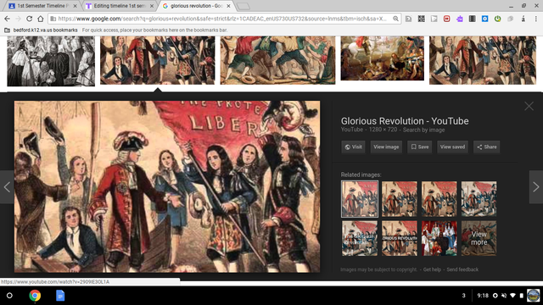Image resolution: width=543 pixels, height=305 pixels.
Task: Close the Editing timeline tab
Action: pyautogui.click(x=152, y=6)
